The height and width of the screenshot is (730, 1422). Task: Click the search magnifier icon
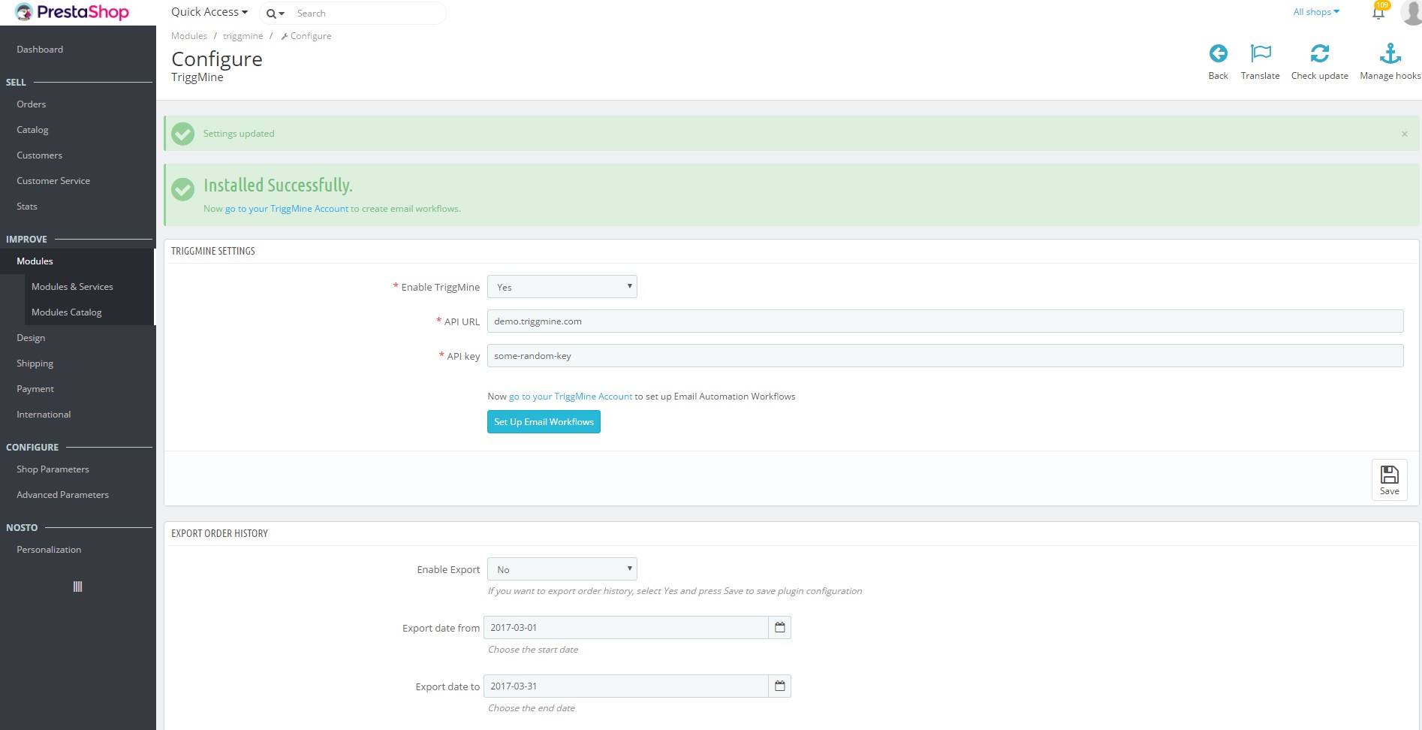click(x=271, y=14)
